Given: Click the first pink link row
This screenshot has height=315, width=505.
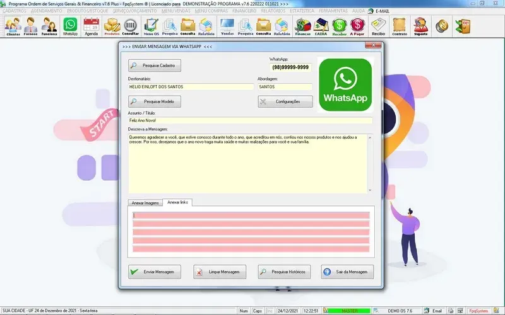Looking at the screenshot, I should click(251, 215).
